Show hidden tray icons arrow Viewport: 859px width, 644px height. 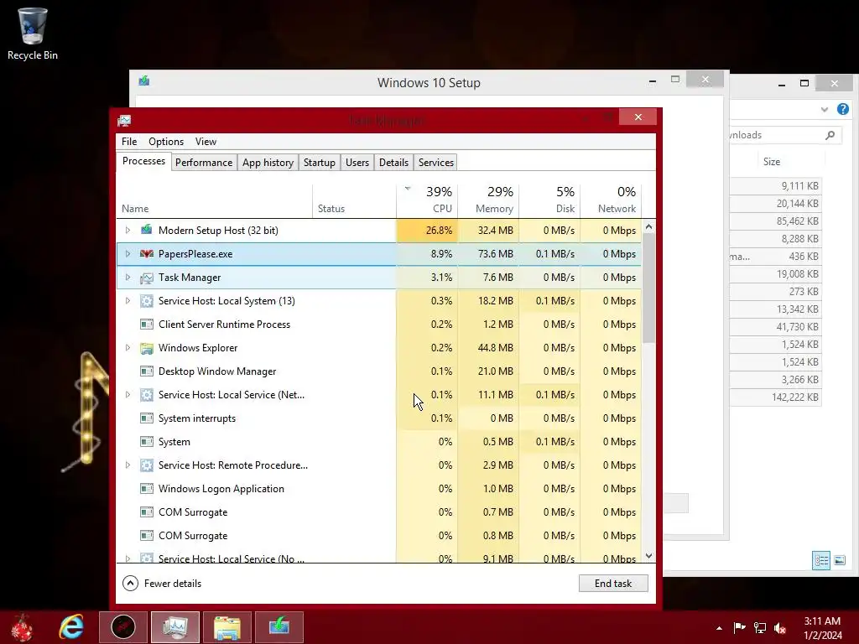tap(719, 628)
